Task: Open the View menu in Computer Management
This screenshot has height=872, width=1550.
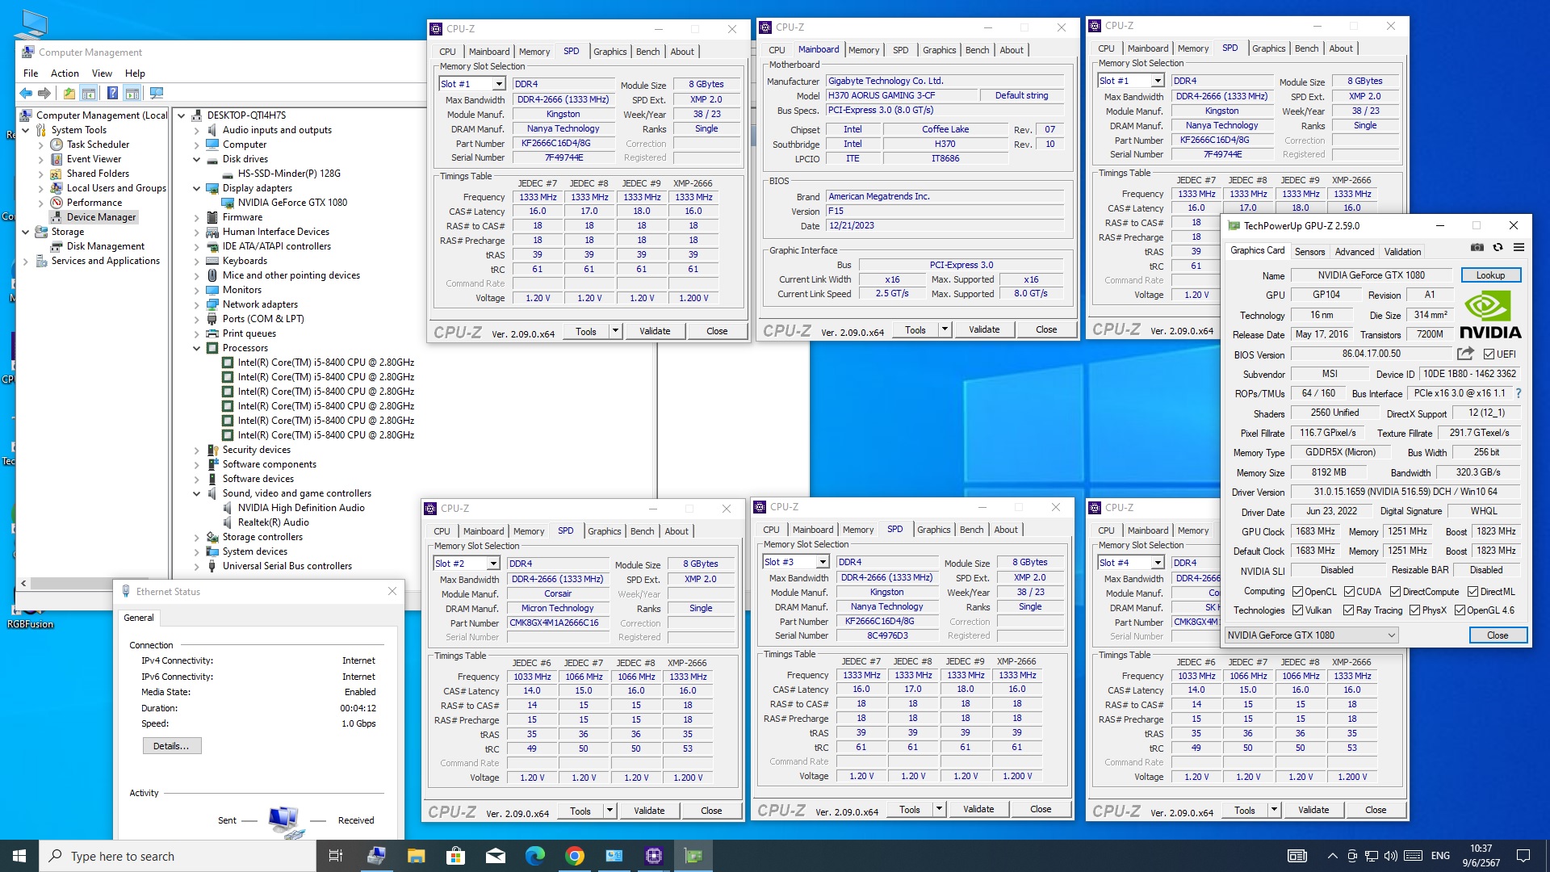Action: point(102,73)
